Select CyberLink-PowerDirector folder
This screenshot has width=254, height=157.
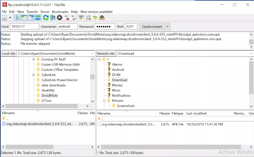pos(60,80)
